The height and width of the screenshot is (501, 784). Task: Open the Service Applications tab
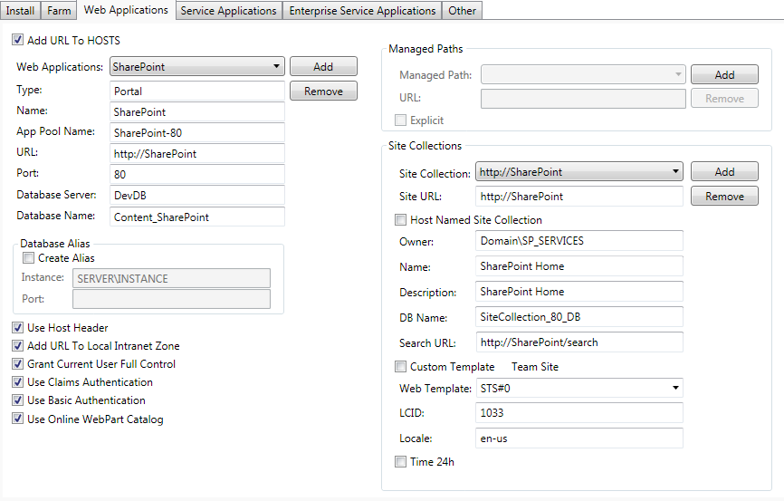228,11
